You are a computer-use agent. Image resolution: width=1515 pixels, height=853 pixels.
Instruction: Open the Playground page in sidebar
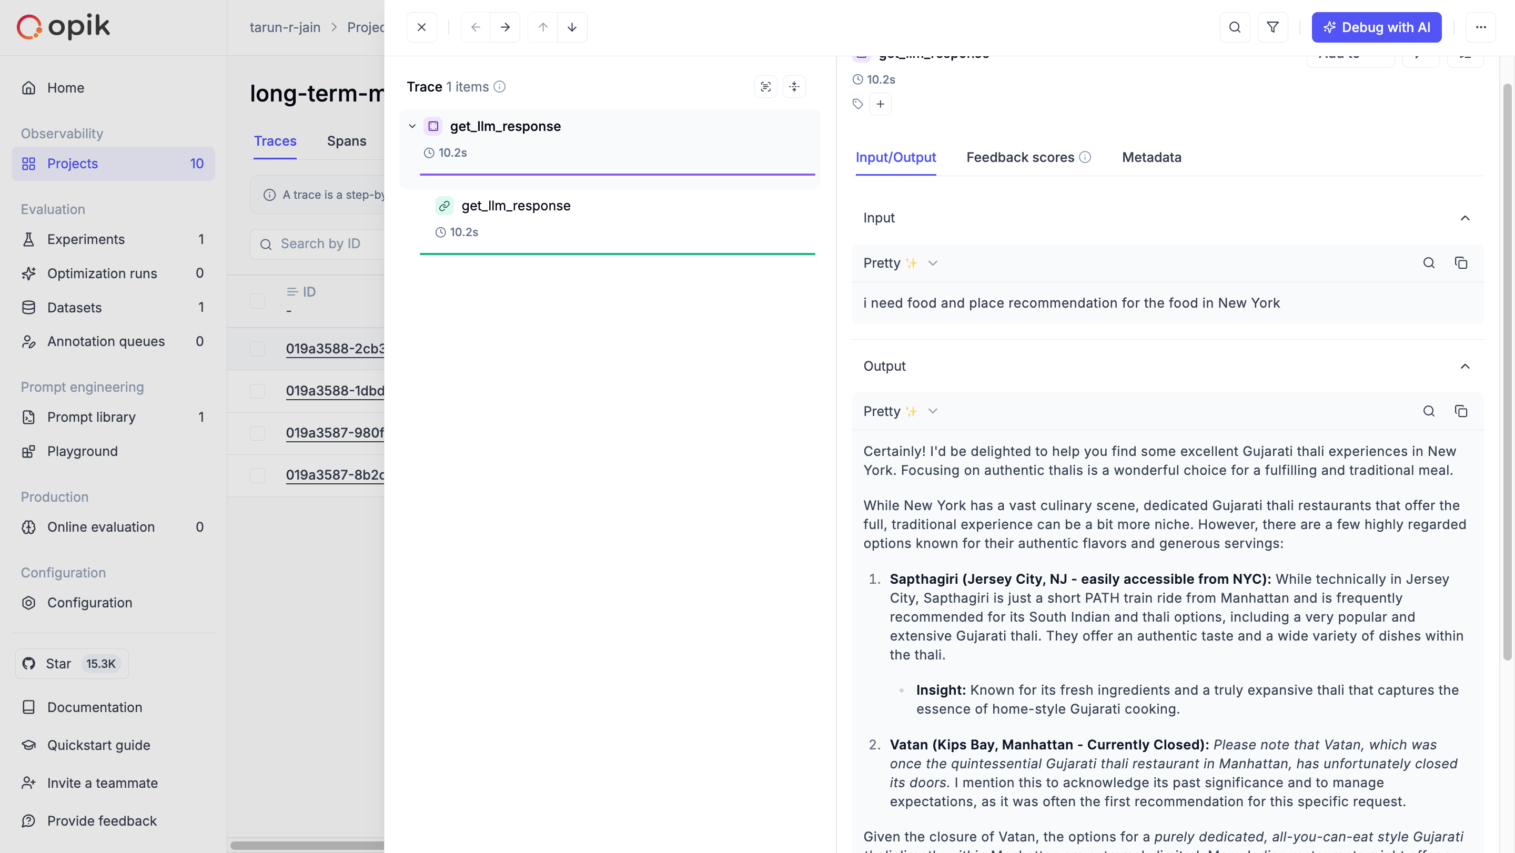click(x=83, y=451)
